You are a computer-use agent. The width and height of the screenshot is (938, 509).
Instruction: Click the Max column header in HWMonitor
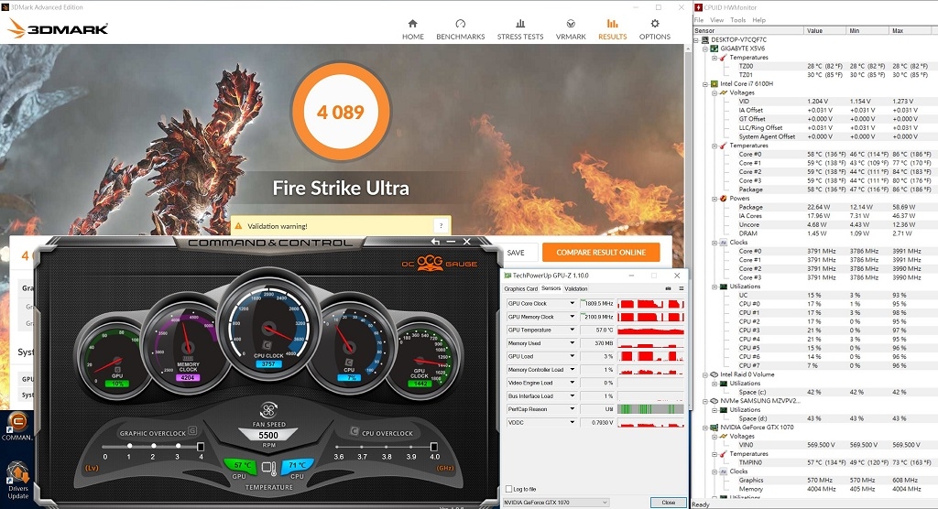coord(911,30)
